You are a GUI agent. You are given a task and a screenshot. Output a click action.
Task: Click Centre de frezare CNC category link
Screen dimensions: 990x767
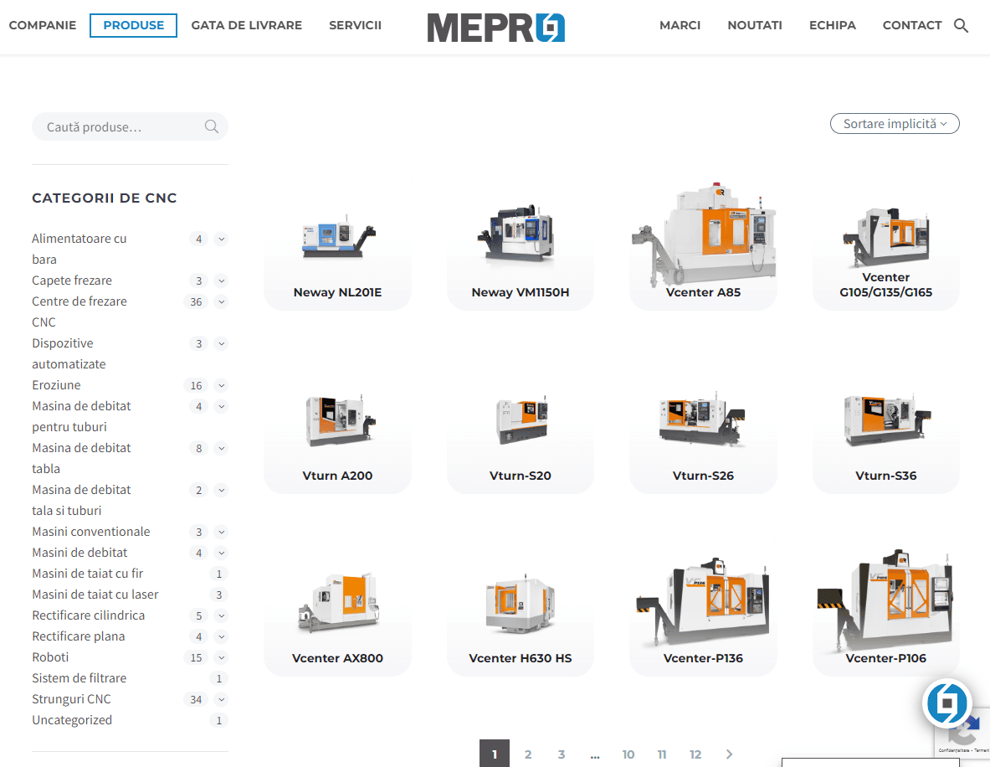[x=79, y=311]
